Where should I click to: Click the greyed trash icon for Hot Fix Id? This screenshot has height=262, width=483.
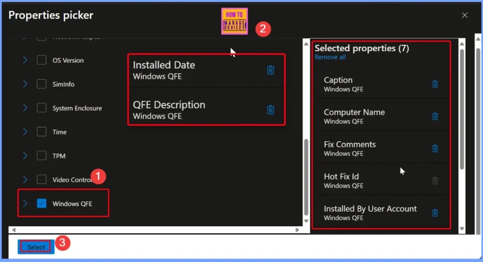click(x=435, y=181)
